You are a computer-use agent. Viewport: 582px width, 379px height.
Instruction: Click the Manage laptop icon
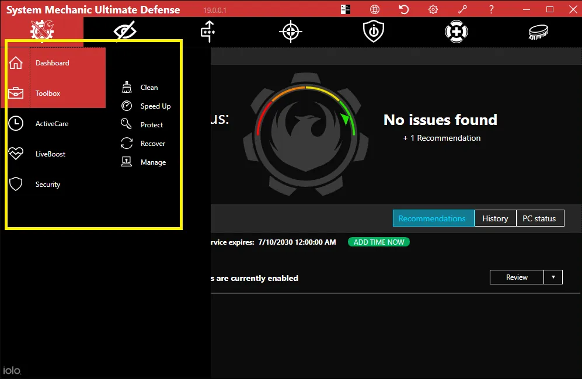[x=127, y=162]
